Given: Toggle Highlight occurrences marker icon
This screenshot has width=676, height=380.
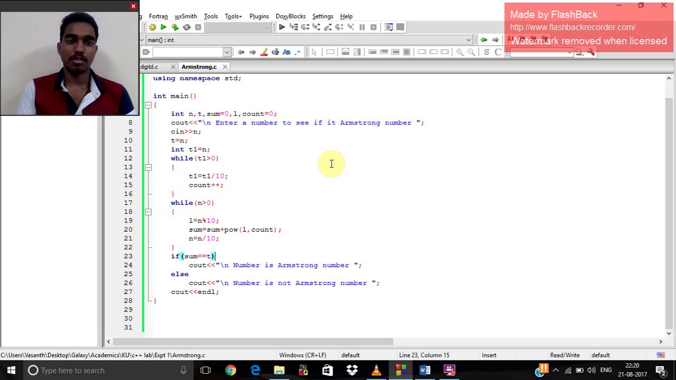Looking at the screenshot, I should click(x=264, y=52).
